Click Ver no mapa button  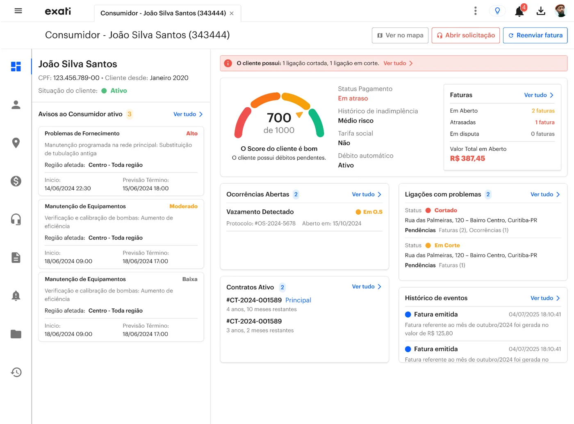[400, 35]
